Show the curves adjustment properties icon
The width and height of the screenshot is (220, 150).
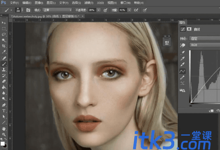click(183, 29)
